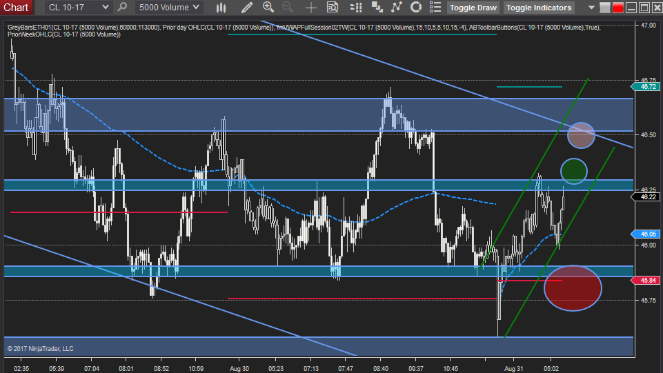This screenshot has width=663, height=373.
Task: Expand the toolbar overflow arrow
Action: [x=591, y=8]
